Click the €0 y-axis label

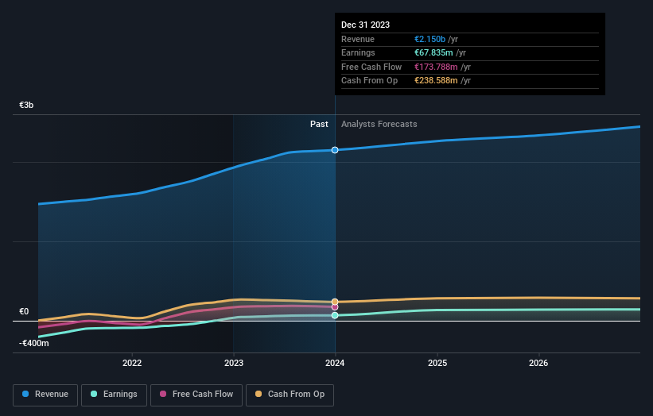pyautogui.click(x=24, y=311)
